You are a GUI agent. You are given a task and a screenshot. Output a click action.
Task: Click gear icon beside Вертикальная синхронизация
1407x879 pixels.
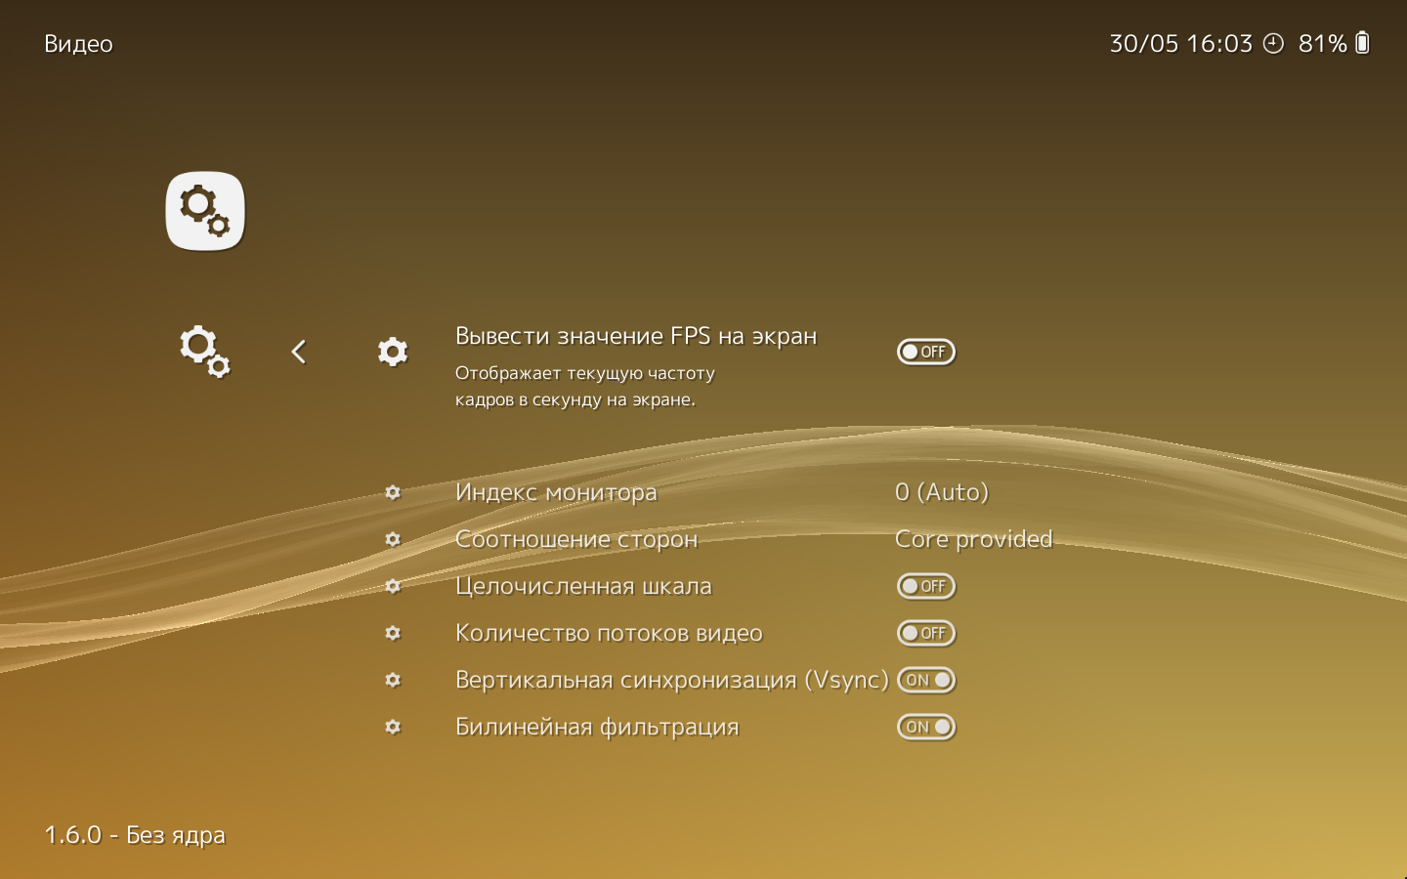pyautogui.click(x=393, y=680)
